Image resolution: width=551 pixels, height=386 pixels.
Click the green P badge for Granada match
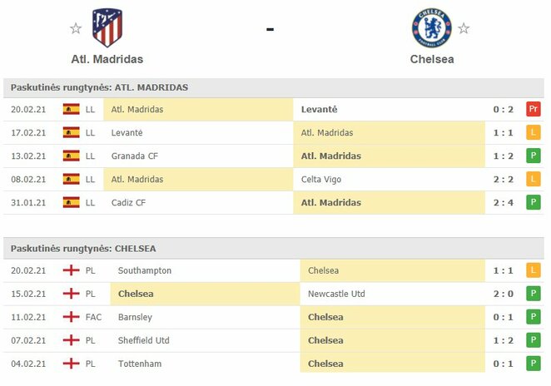pos(533,156)
